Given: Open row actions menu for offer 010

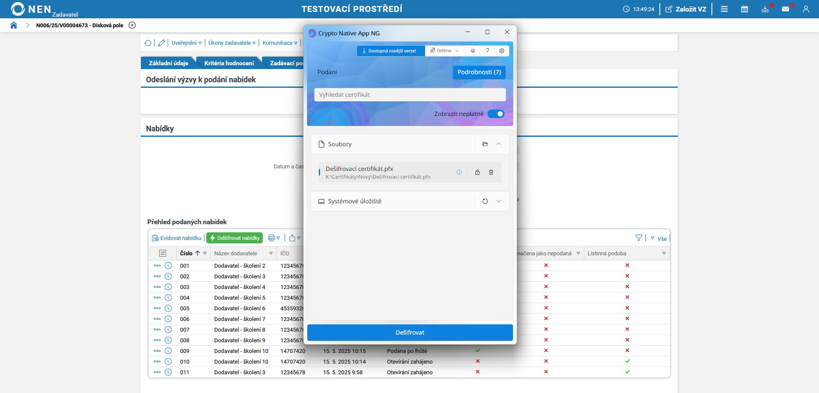Looking at the screenshot, I should (157, 361).
